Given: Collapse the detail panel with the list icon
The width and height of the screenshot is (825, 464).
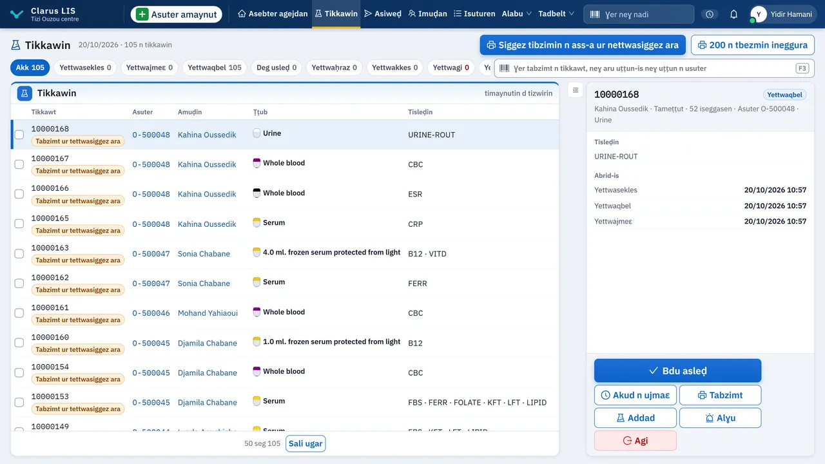Looking at the screenshot, I should 576,90.
